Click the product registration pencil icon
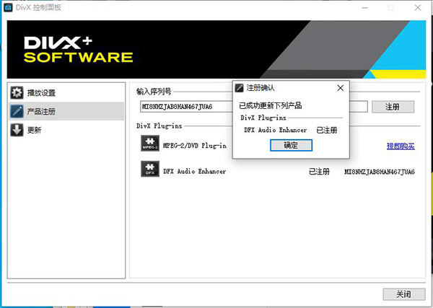 [17, 111]
